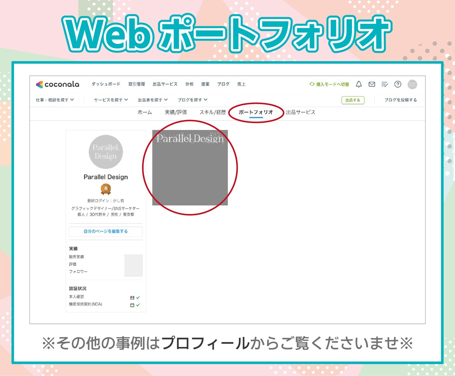
Task: Click the 機密保持契約(NDA) label
Action: (85, 304)
